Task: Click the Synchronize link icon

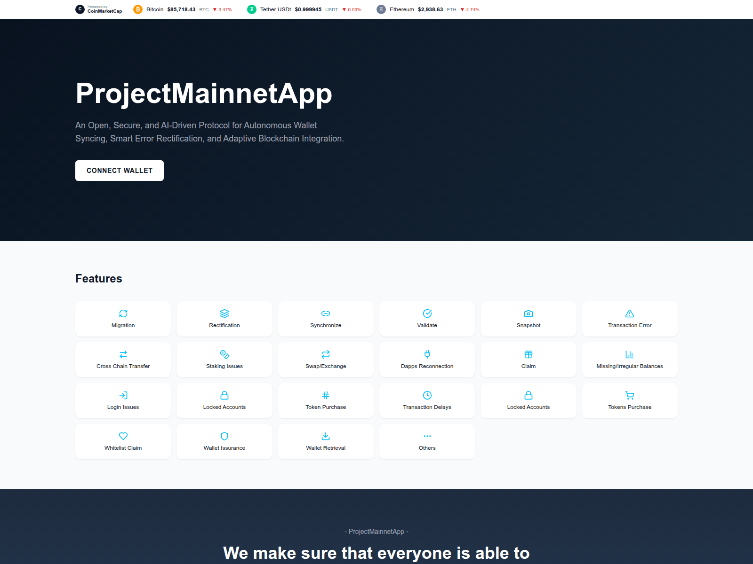Action: point(326,313)
